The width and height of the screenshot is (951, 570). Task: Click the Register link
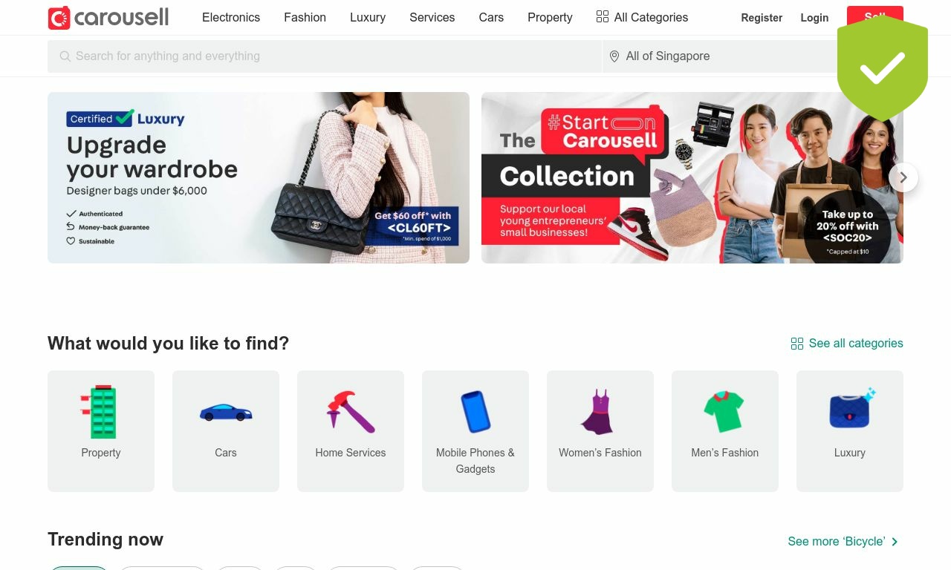pos(762,18)
